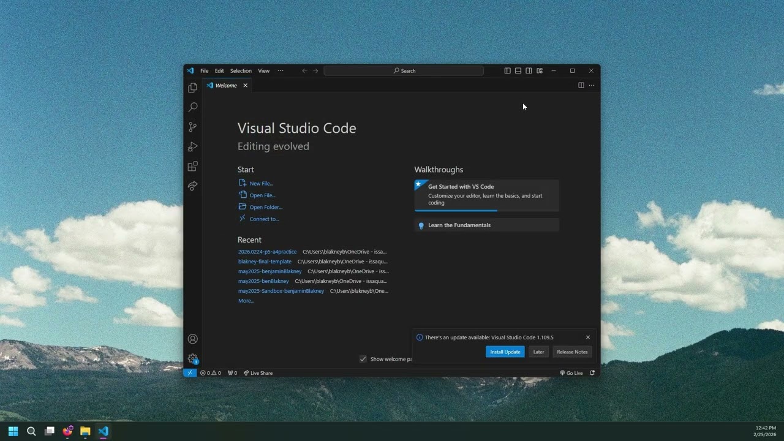Open the Manage gear menu
Image resolution: width=784 pixels, height=441 pixels.
tap(193, 359)
